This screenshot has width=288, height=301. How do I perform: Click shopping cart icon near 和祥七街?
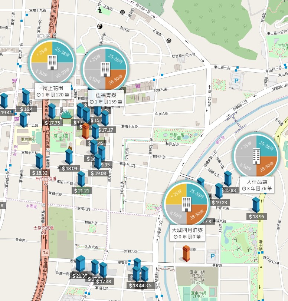point(138,86)
